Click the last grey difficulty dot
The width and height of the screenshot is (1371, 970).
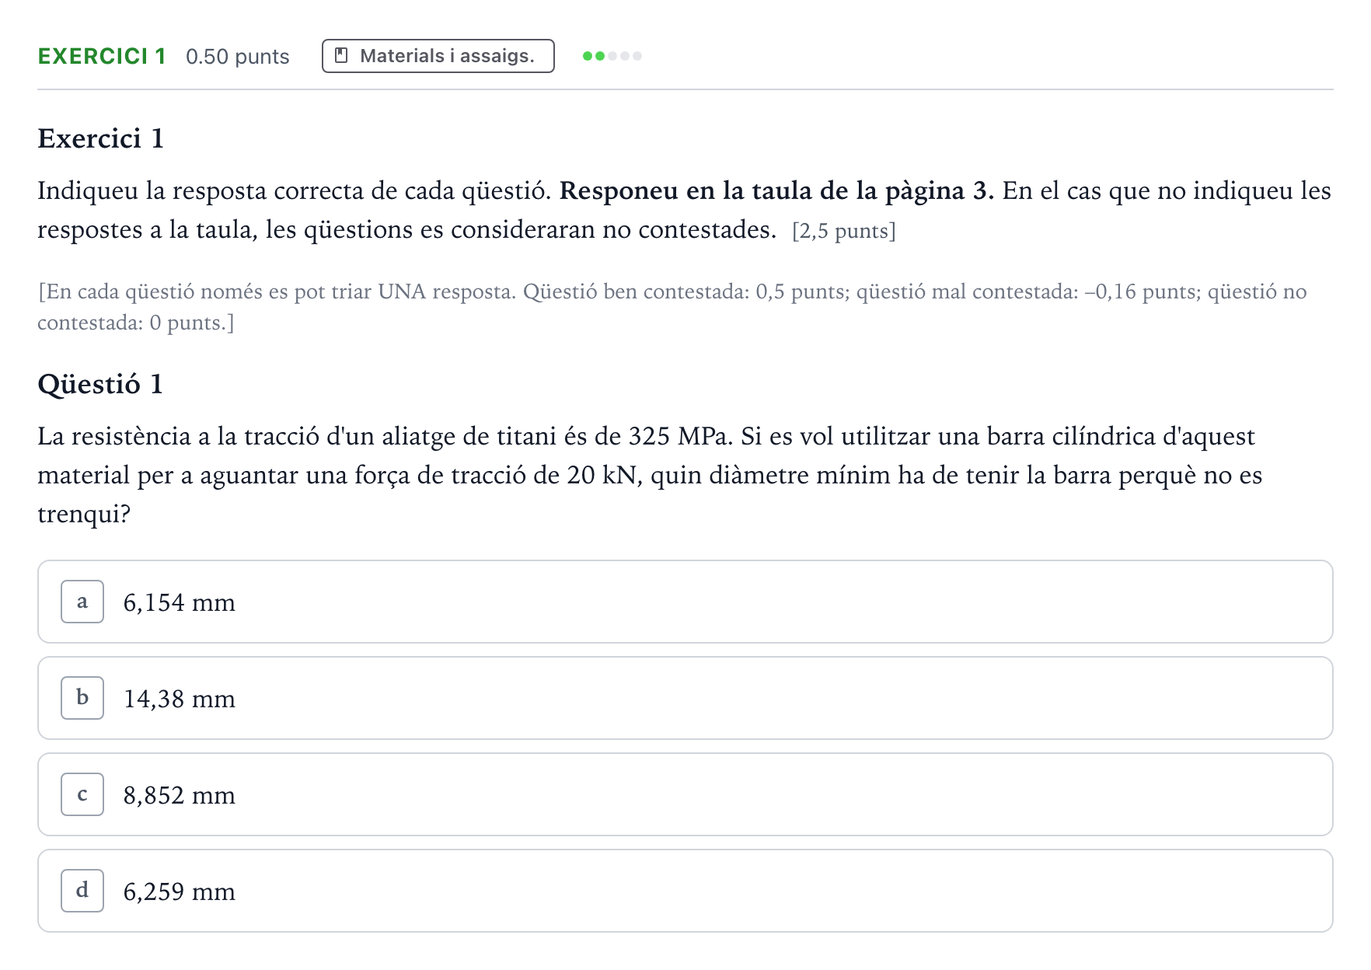[x=637, y=56]
